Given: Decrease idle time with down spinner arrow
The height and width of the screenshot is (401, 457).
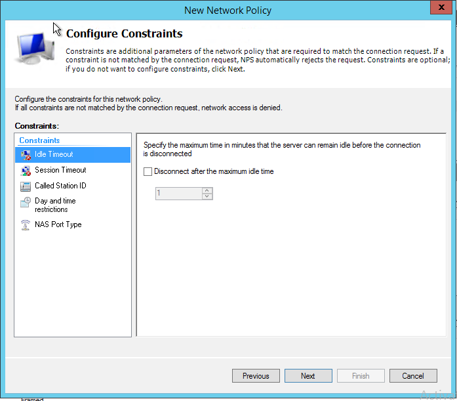Looking at the screenshot, I should (207, 196).
